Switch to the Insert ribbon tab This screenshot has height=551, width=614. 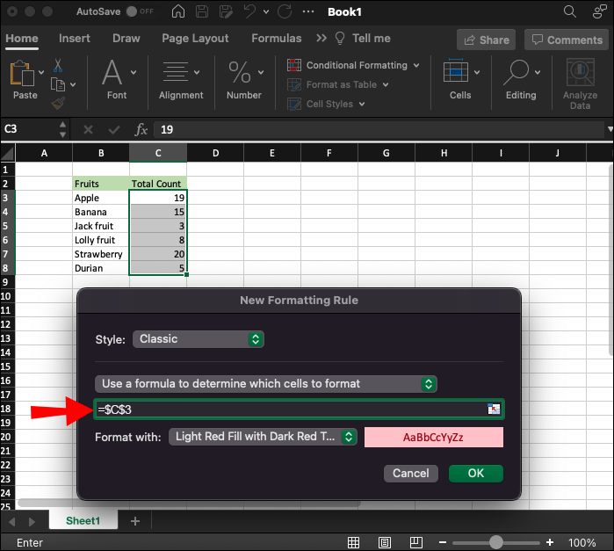click(75, 39)
